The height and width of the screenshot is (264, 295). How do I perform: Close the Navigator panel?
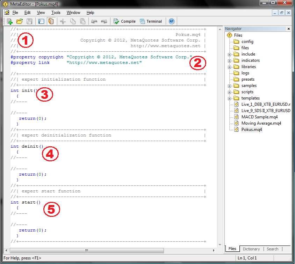(288, 29)
